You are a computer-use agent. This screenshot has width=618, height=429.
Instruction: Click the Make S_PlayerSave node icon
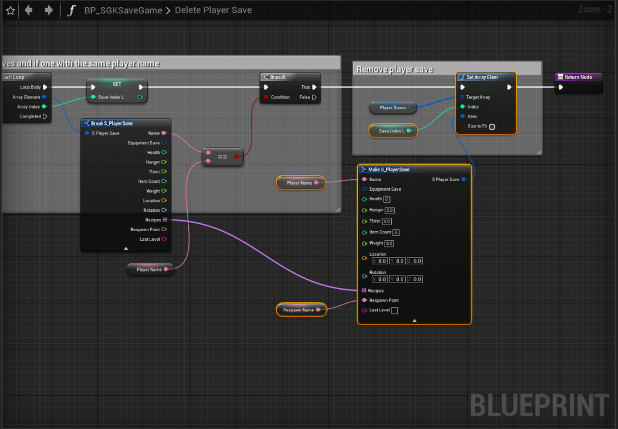(363, 170)
